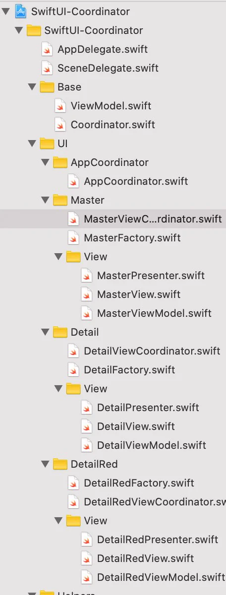226x595 pixels.
Task: Click the Swift icon next to DetailPresenter.swift
Action: [86, 407]
